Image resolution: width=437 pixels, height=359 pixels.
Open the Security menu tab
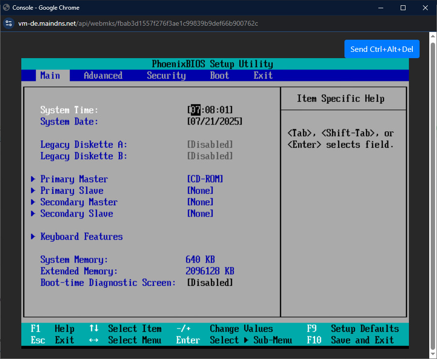coord(166,76)
